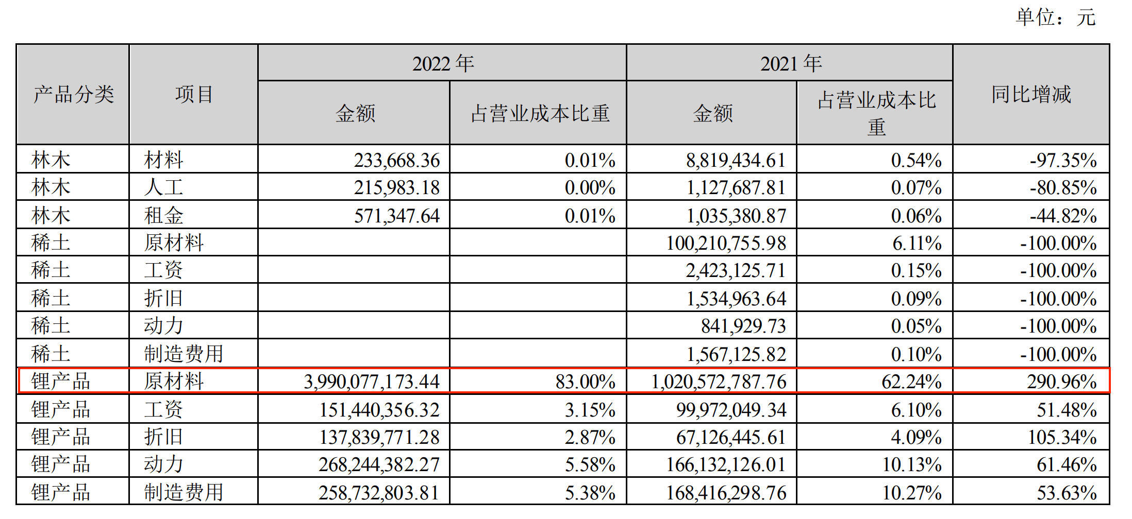Select the amount 67,126,445.61
The height and width of the screenshot is (519, 1132).
point(731,437)
